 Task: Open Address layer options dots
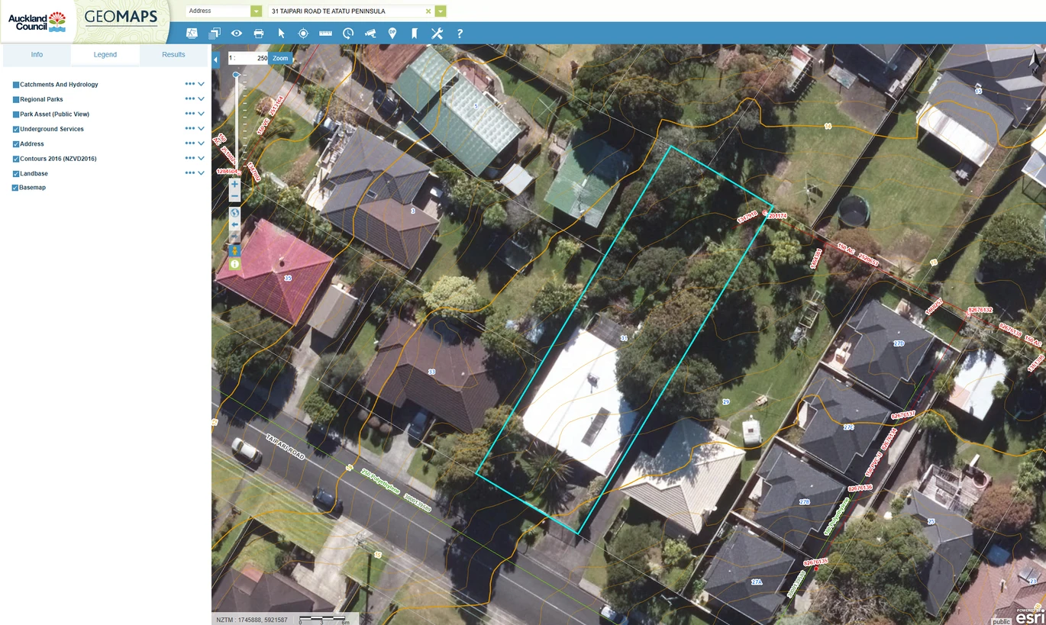tap(189, 143)
